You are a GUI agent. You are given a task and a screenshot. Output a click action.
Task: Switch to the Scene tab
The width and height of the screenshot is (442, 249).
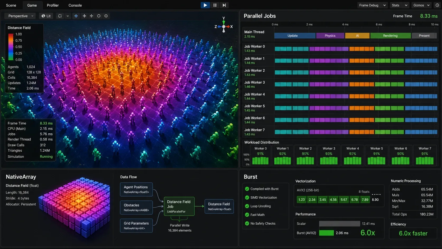(x=11, y=5)
